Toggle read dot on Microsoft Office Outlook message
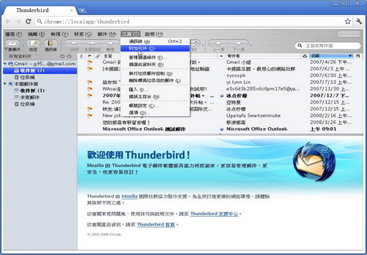The height and width of the screenshot is (255, 367). (x=222, y=129)
